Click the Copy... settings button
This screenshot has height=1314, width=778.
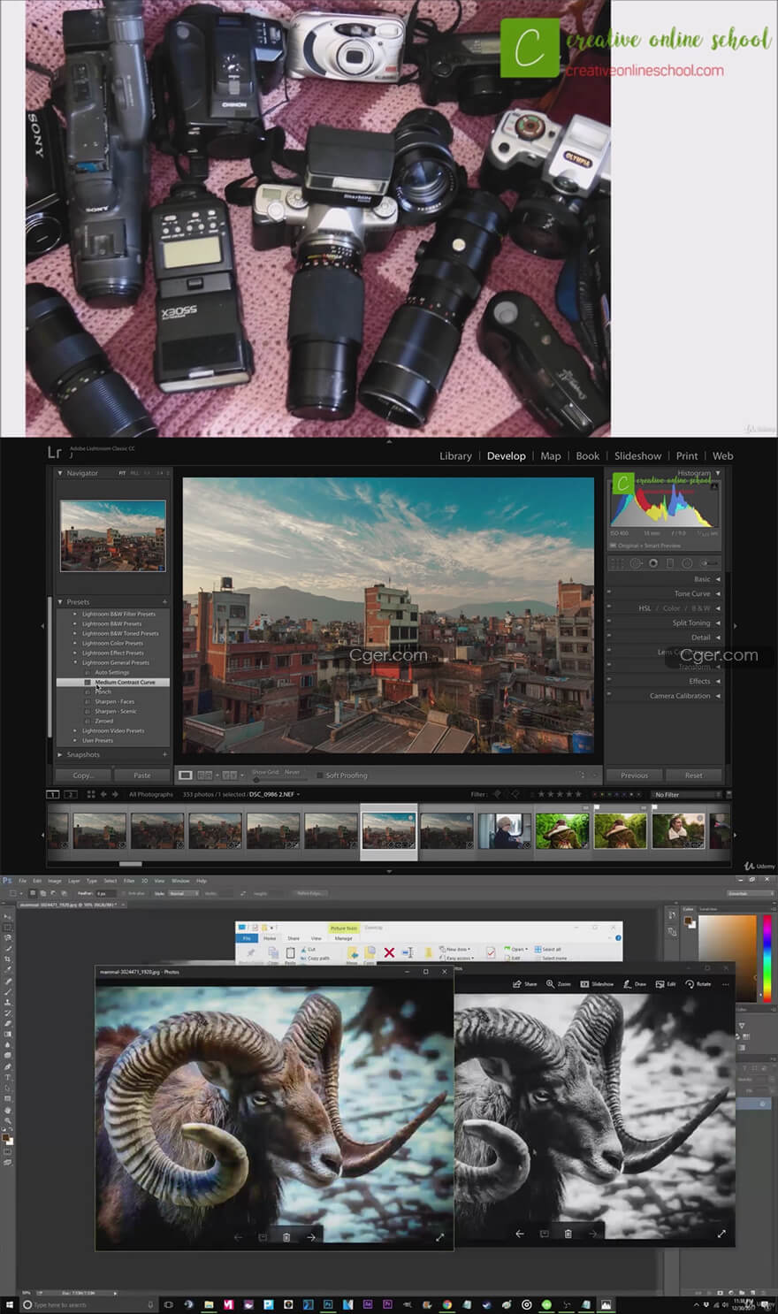(x=83, y=775)
